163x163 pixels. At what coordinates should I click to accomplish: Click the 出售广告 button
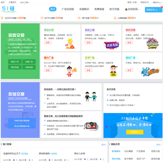(x=29, y=62)
